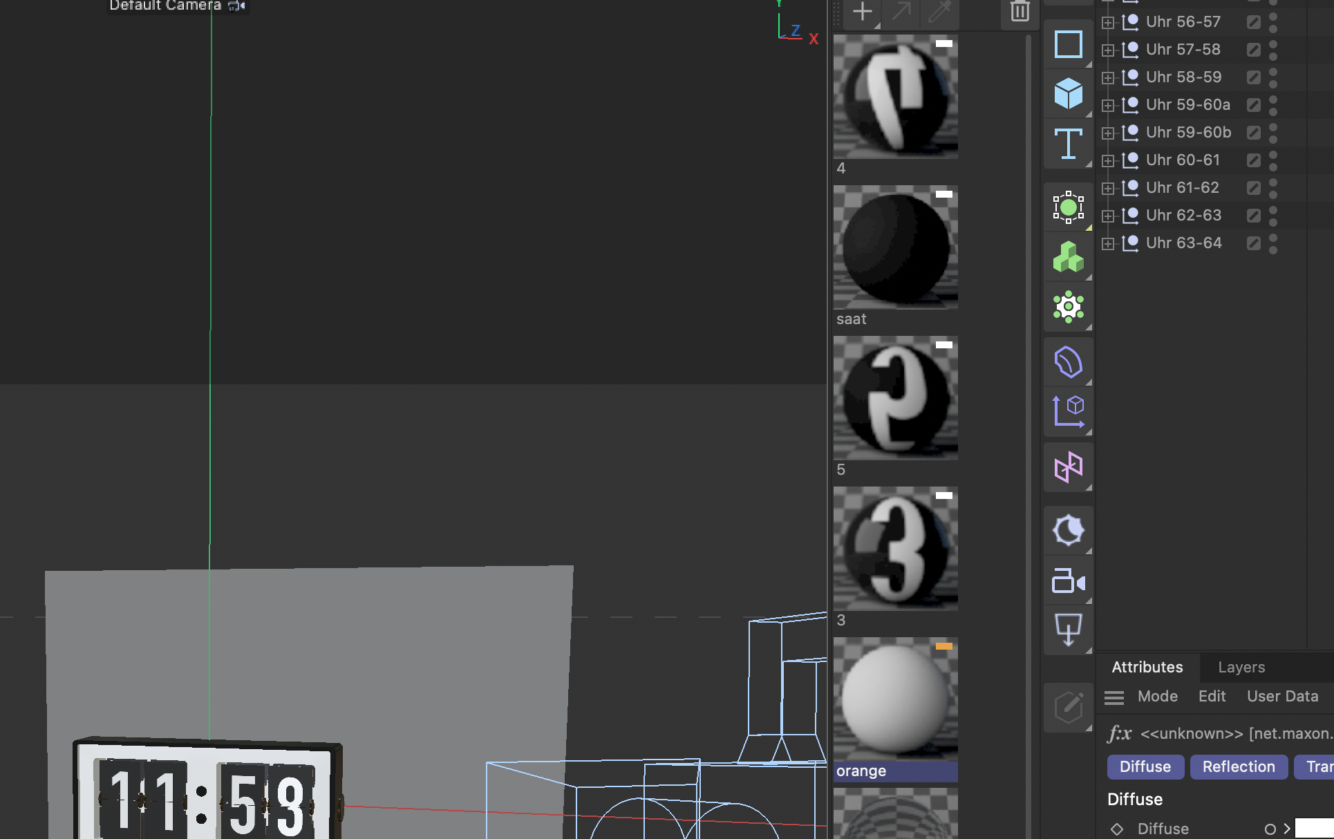Viewport: 1334px width, 839px height.
Task: Open the green cubes cloner icon
Action: [x=1069, y=257]
